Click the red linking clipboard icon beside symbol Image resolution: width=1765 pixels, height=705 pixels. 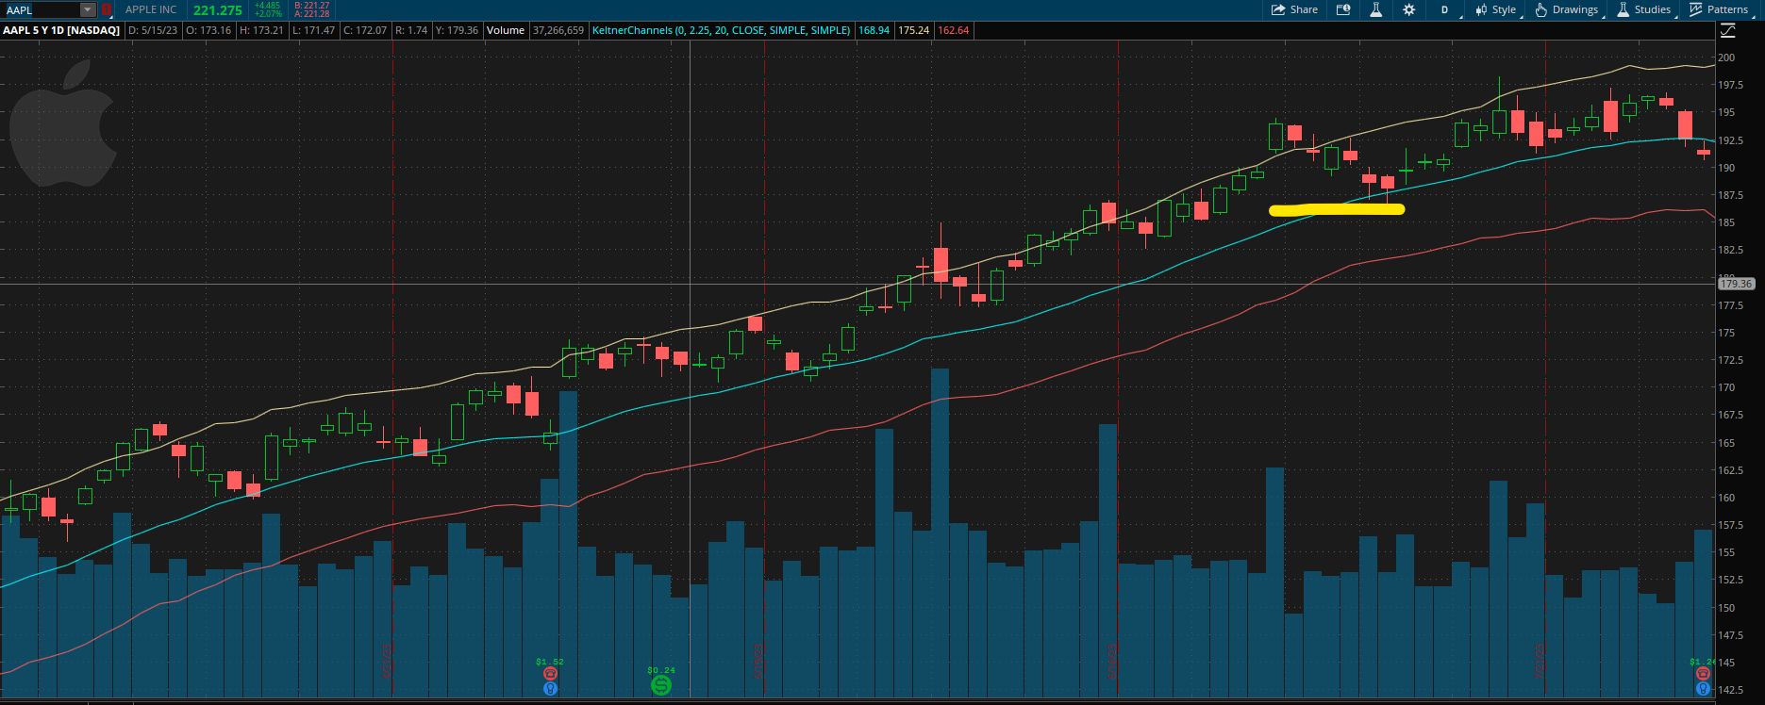107,9
